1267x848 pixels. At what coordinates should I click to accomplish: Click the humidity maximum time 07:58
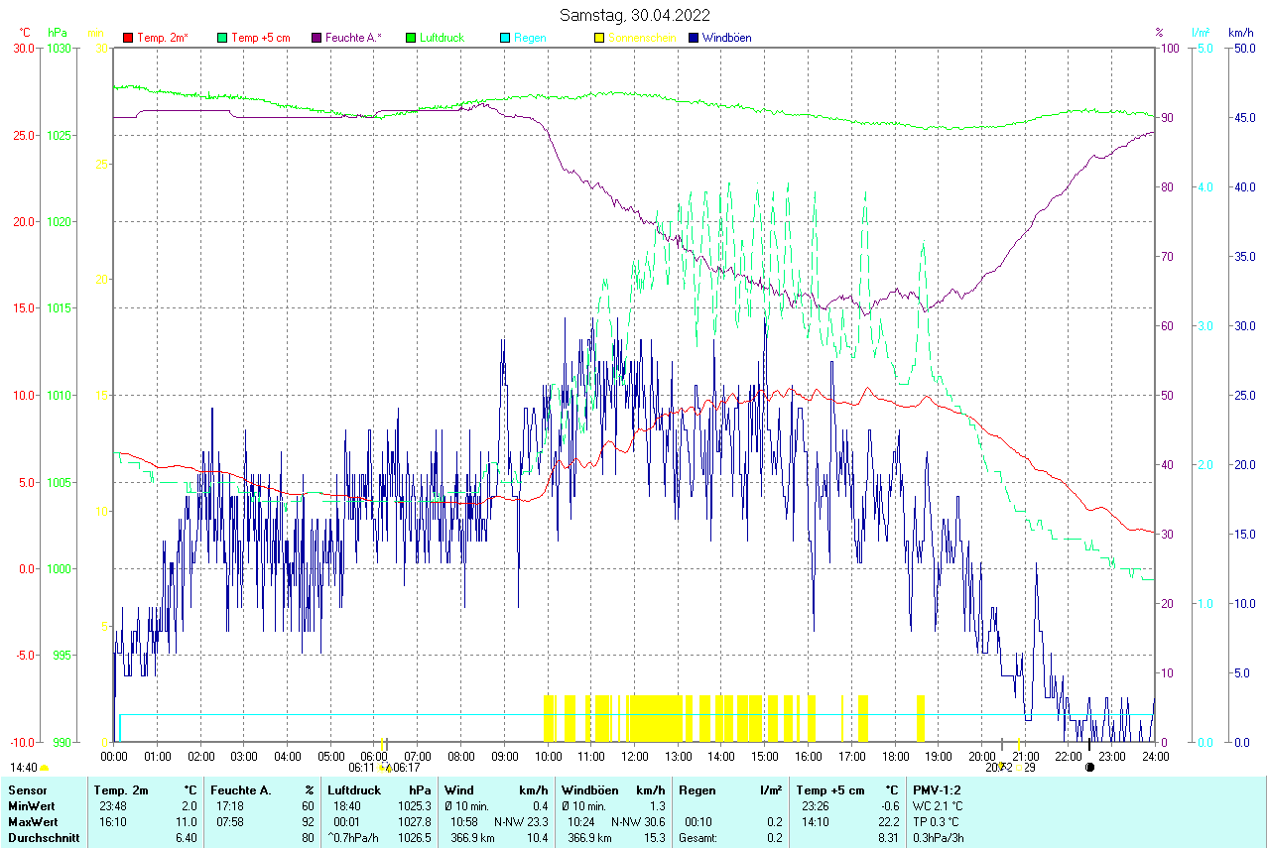point(228,822)
